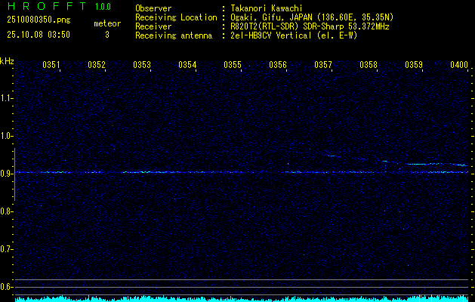Click the Observer name Takanori Kawachi

[267, 8]
